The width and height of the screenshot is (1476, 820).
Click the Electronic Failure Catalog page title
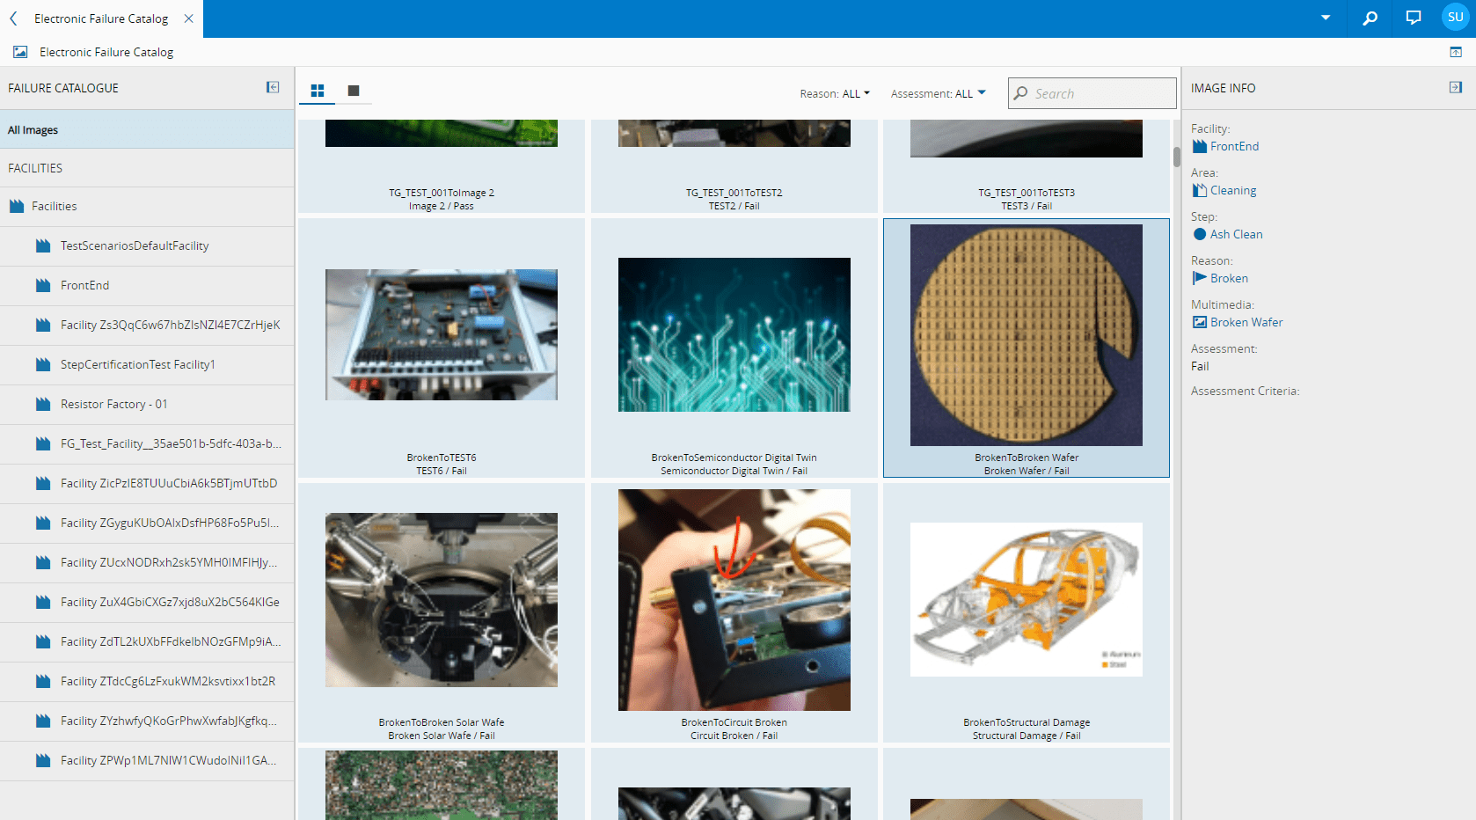[106, 52]
